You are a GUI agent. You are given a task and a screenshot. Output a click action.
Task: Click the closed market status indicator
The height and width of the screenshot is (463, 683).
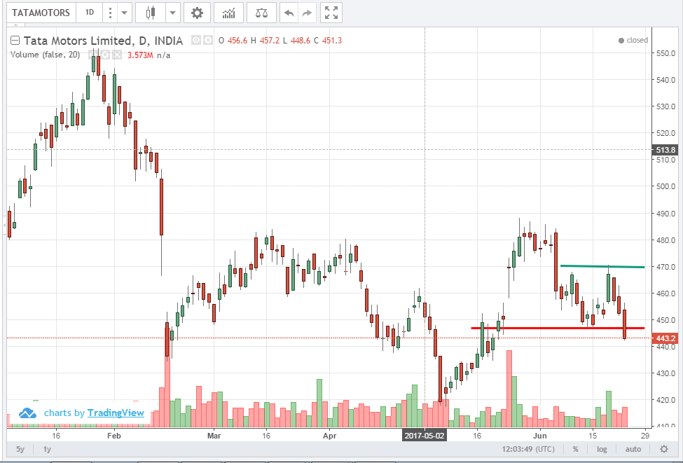coord(633,41)
